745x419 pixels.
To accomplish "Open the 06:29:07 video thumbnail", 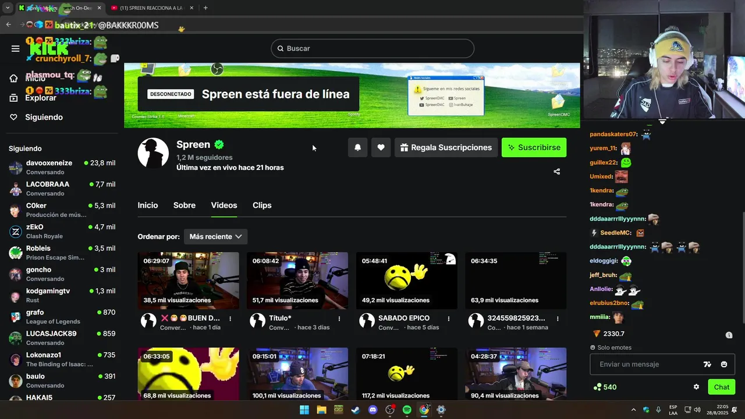I will pos(188,280).
